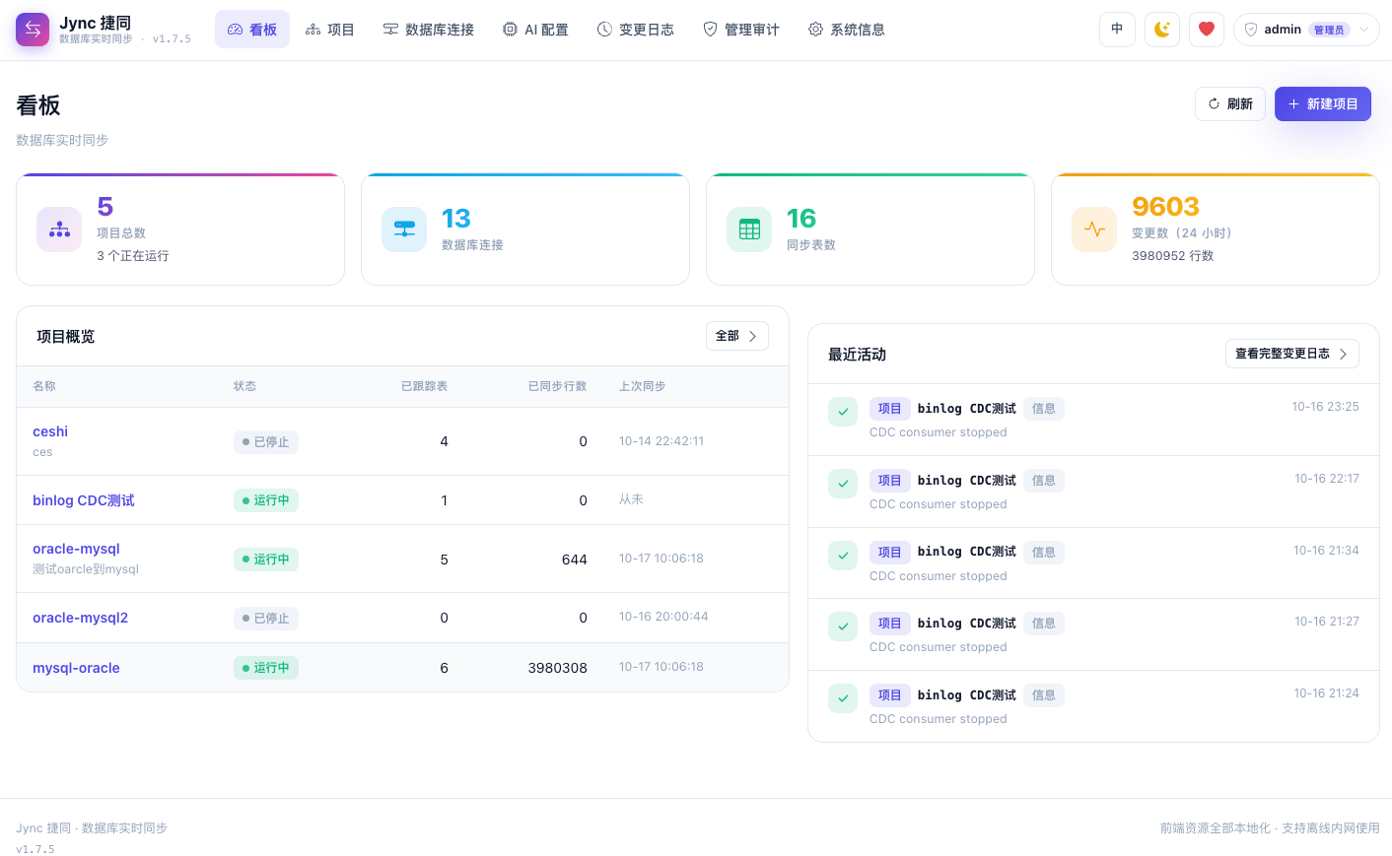This screenshot has width=1392, height=856.
Task: Open 数据库连接 in the navigation
Action: tap(429, 30)
